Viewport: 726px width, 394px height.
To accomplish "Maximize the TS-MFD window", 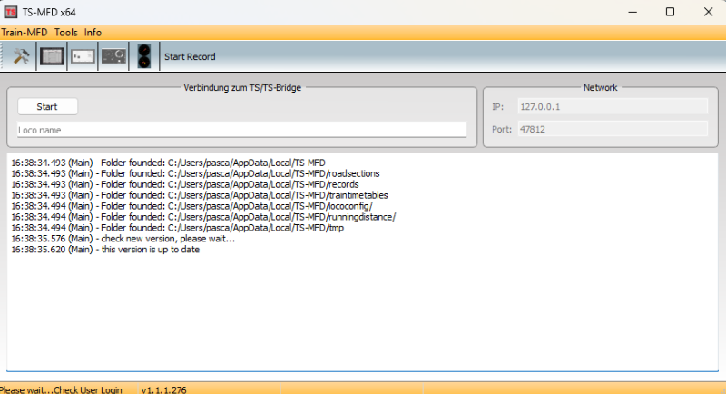I will [x=670, y=12].
